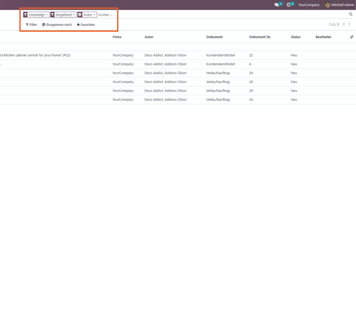
Task: Click the layers icon on the Autor facet
Action: click(79, 15)
